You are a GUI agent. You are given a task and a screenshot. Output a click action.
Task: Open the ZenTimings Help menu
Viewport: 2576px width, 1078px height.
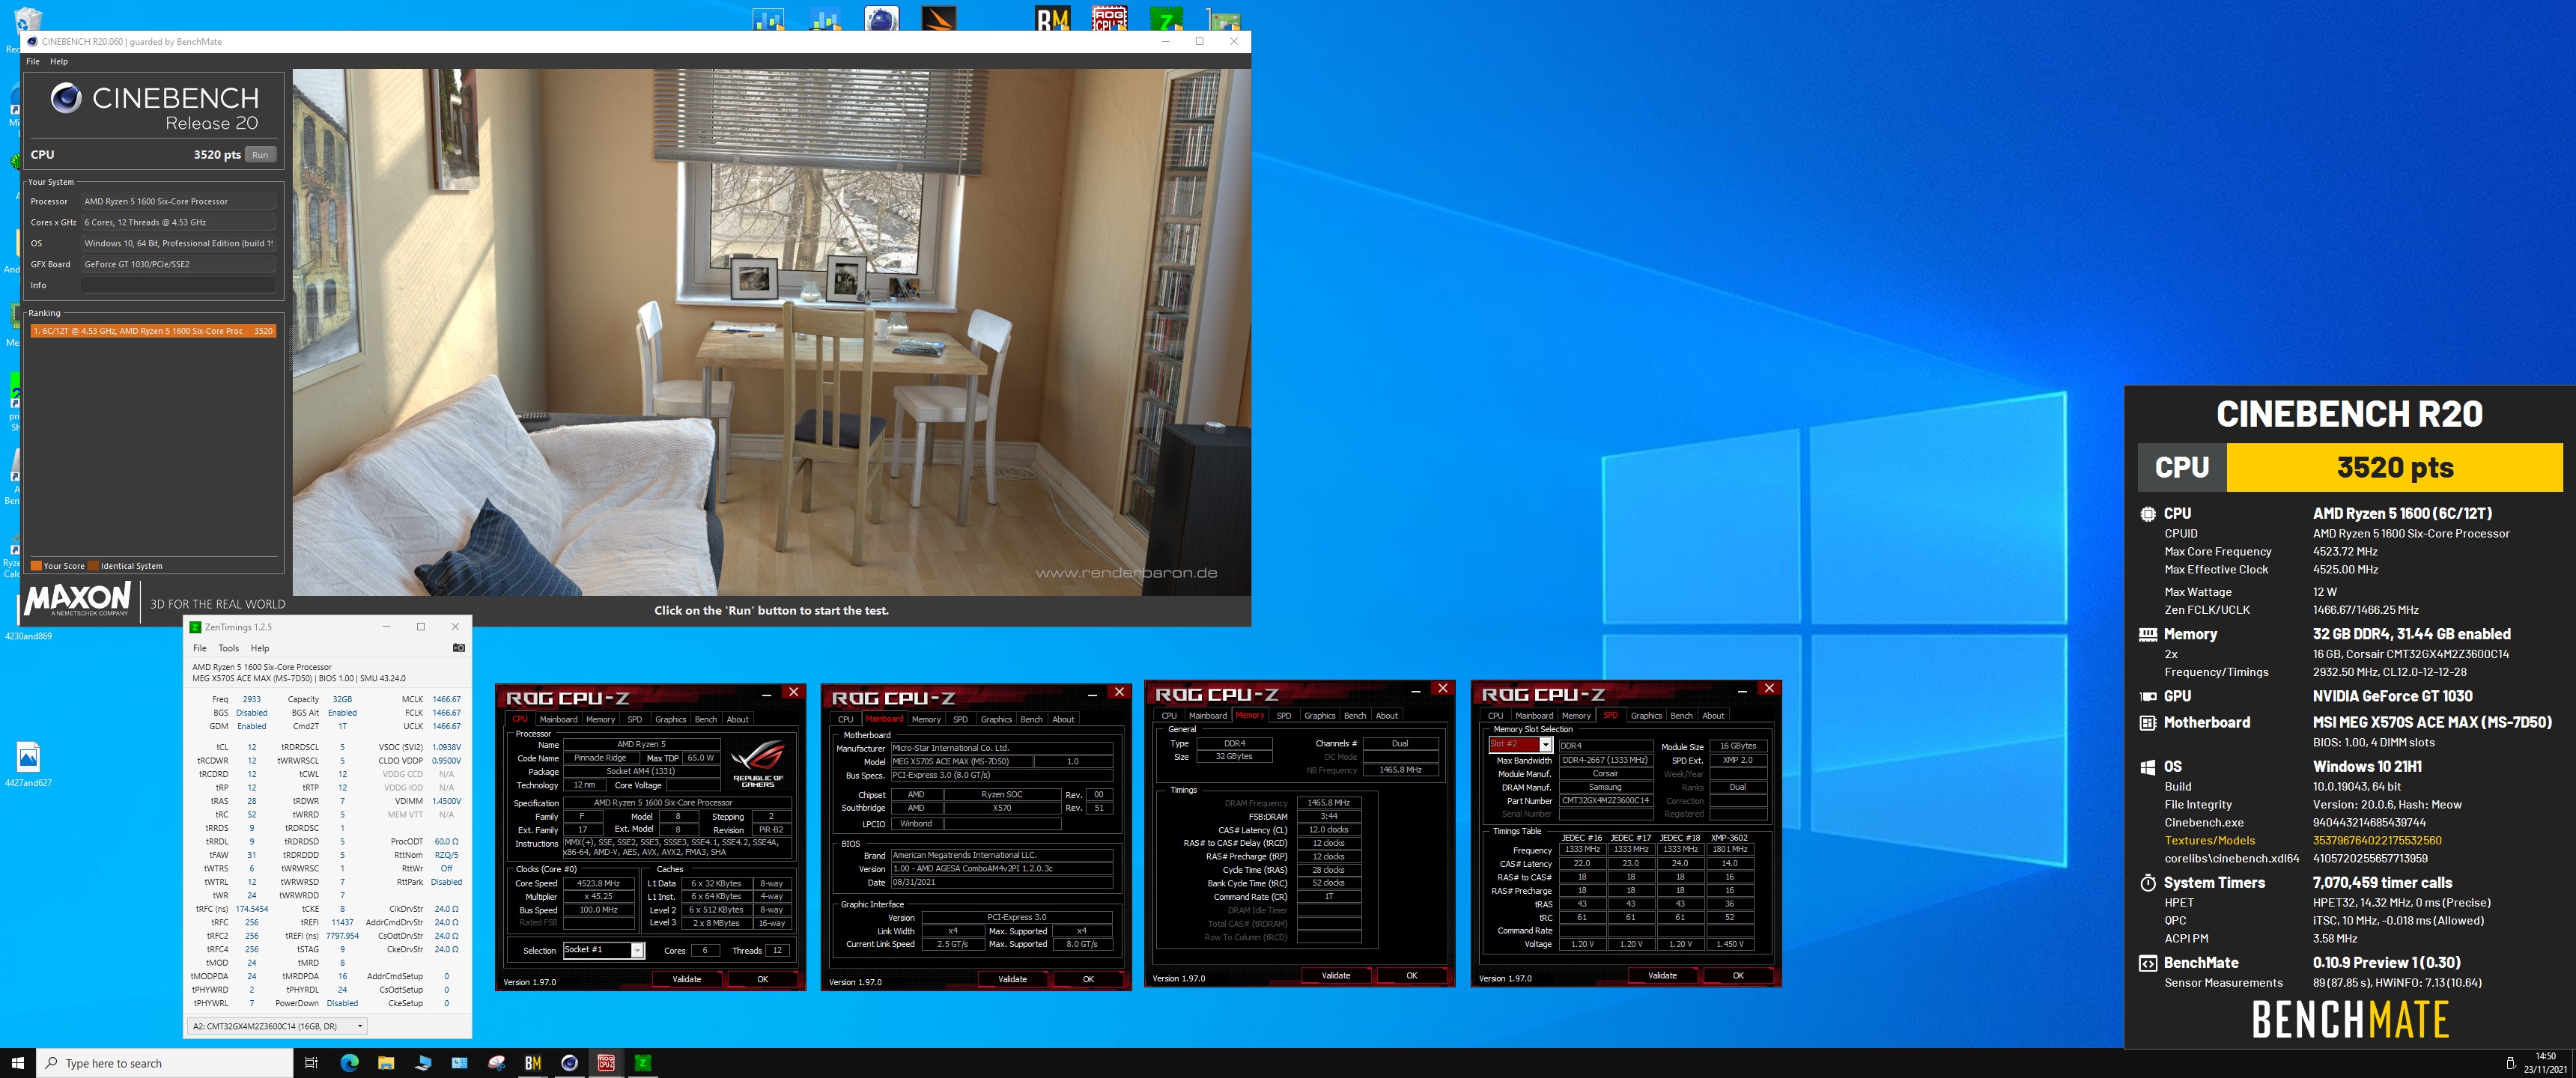point(260,648)
